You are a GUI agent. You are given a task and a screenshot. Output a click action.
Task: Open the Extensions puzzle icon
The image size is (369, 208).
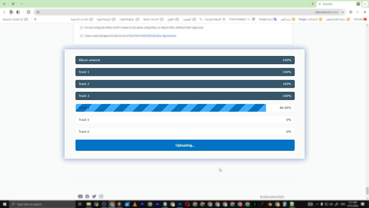click(28, 12)
